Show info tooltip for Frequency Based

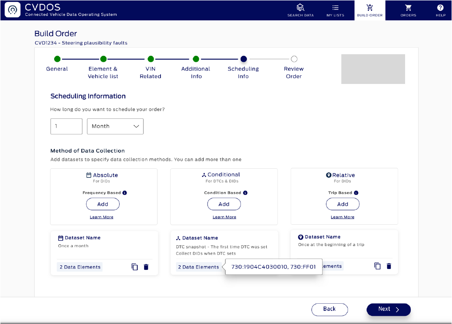(125, 193)
